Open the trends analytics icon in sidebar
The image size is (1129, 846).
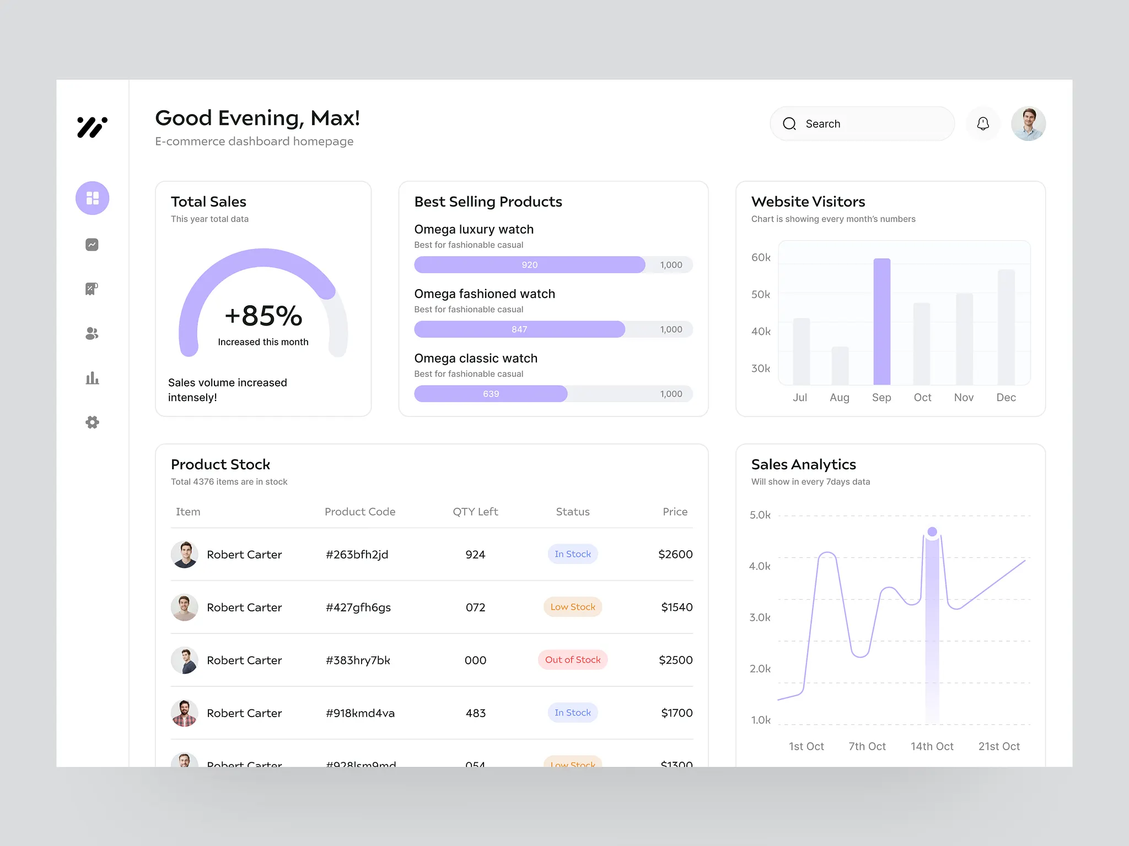(92, 245)
